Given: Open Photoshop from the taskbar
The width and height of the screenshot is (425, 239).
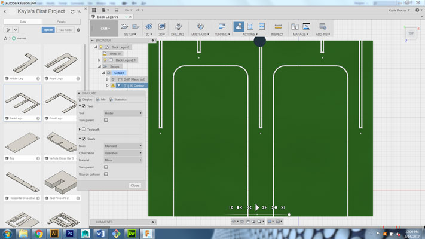Looking at the screenshot, I should [70, 234].
